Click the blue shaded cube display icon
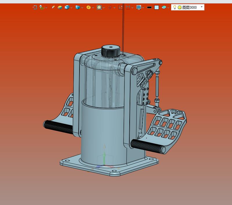 67,7
